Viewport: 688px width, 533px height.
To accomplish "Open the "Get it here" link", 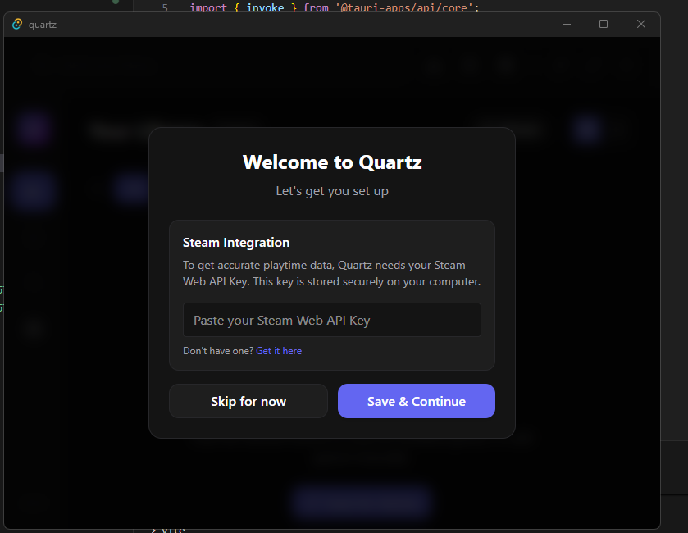I will [279, 351].
